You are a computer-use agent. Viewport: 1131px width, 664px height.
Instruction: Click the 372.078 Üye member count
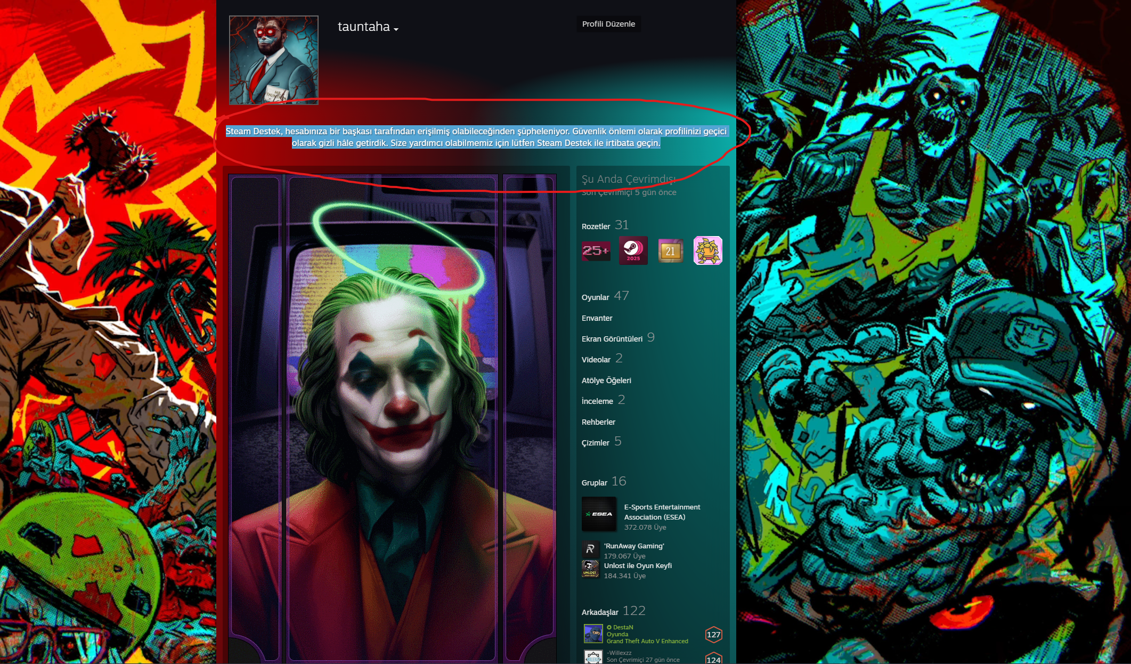click(645, 528)
